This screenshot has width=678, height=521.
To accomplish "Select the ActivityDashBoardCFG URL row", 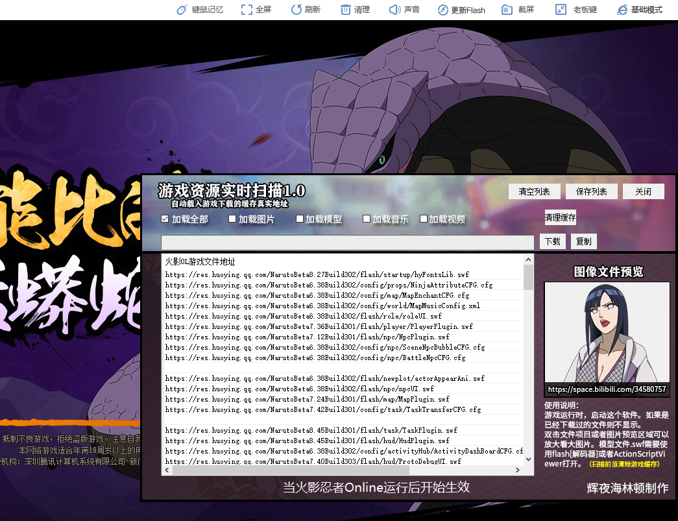I will click(x=343, y=451).
